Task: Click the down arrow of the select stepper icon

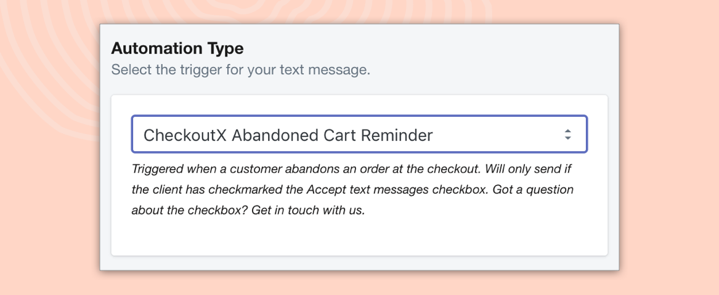Action: tap(567, 138)
